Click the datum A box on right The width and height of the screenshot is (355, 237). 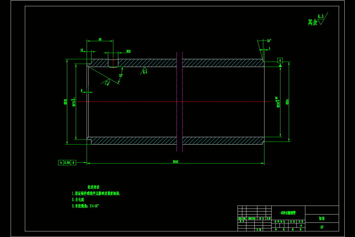[280, 60]
